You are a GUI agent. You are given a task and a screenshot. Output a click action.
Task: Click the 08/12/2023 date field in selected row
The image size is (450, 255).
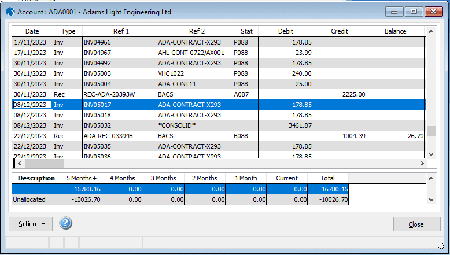[x=32, y=105]
